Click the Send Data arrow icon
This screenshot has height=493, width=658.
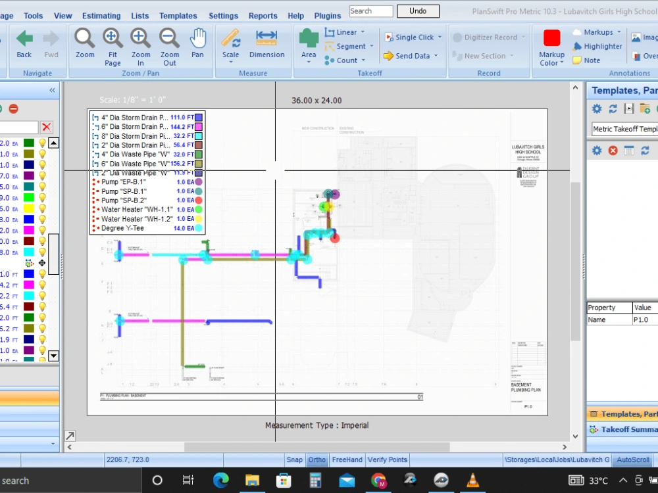[x=388, y=56]
